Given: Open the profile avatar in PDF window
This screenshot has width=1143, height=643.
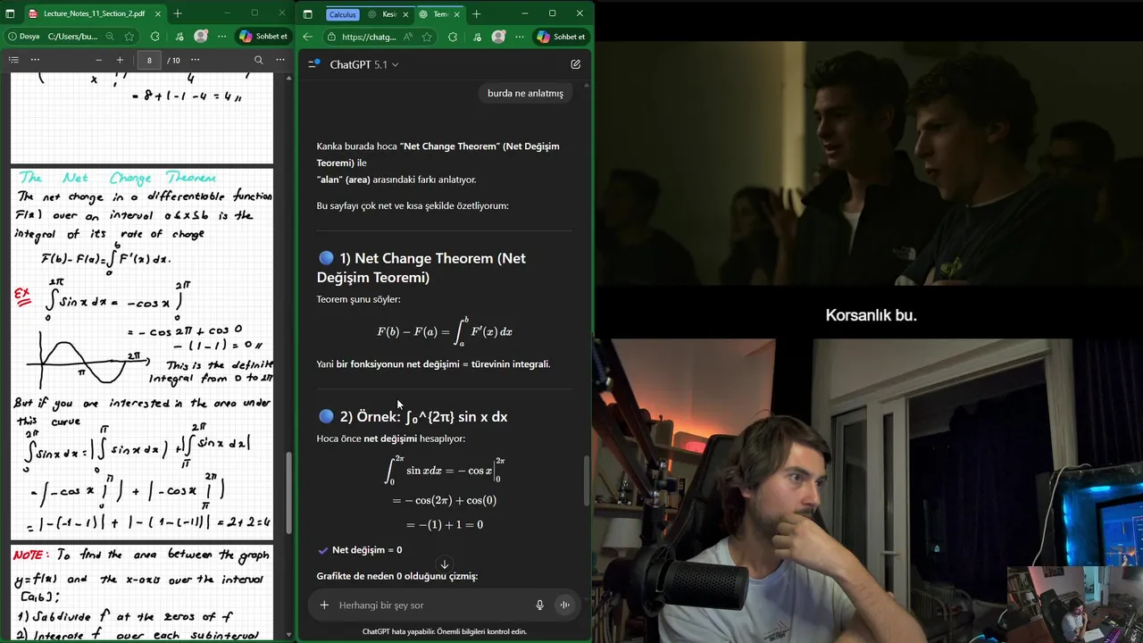Looking at the screenshot, I should click(x=201, y=37).
